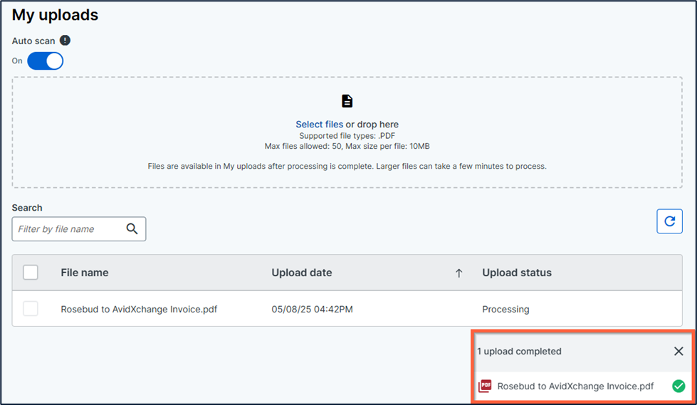Click the My uploads heading
Image resolution: width=697 pixels, height=405 pixels.
55,15
